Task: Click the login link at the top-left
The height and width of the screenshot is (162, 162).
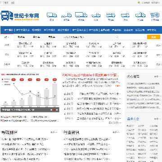Action: tap(6, 3)
